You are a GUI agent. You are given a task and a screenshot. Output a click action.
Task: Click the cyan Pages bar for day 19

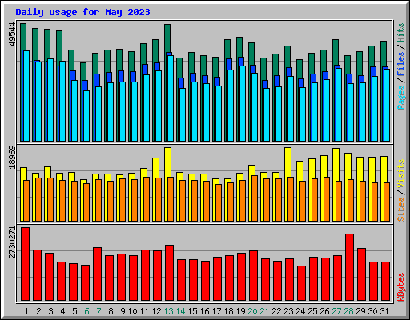coord(243,104)
